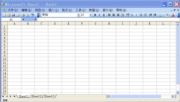Merge and center selected cells
The height and width of the screenshot is (102, 180).
point(122,15)
